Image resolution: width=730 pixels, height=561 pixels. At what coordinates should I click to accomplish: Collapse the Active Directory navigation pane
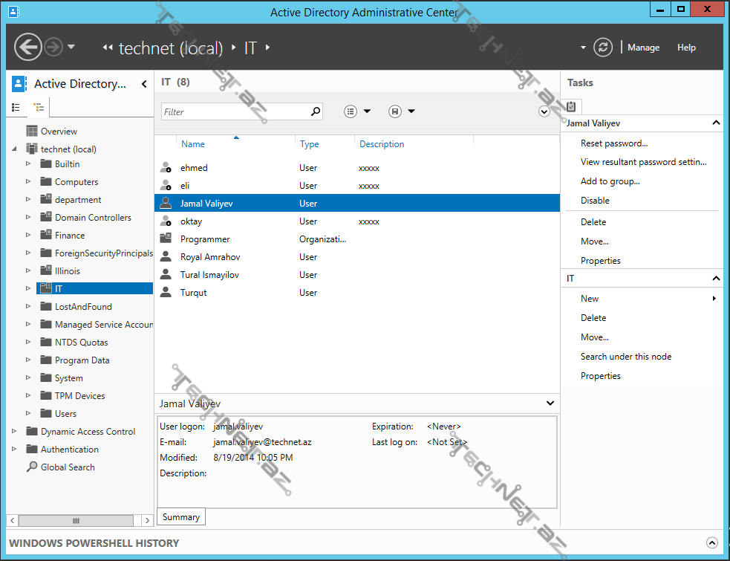[x=143, y=84]
